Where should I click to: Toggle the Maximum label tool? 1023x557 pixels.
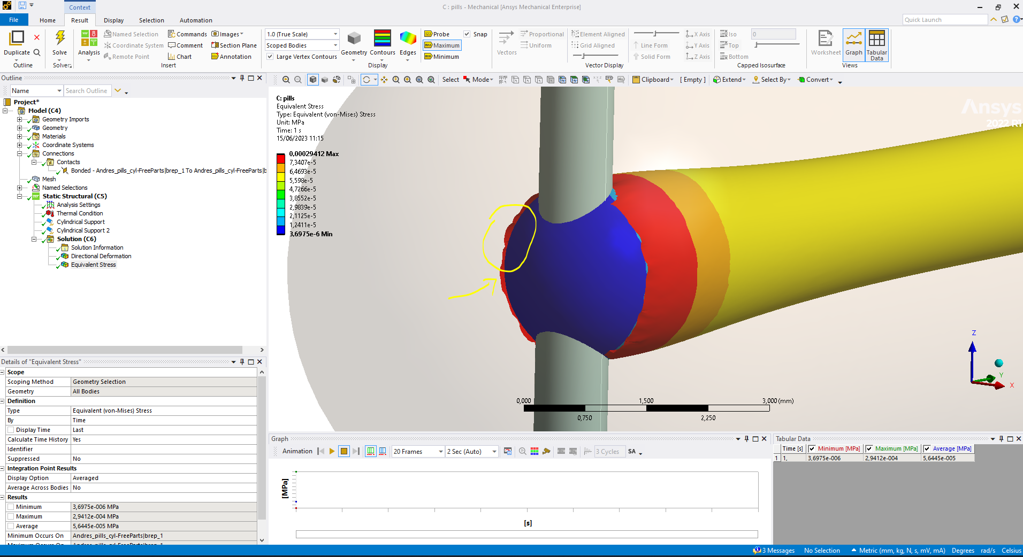pos(442,45)
